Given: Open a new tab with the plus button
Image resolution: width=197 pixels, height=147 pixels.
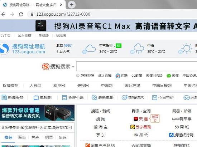Looking at the screenshot, I should [72, 5].
